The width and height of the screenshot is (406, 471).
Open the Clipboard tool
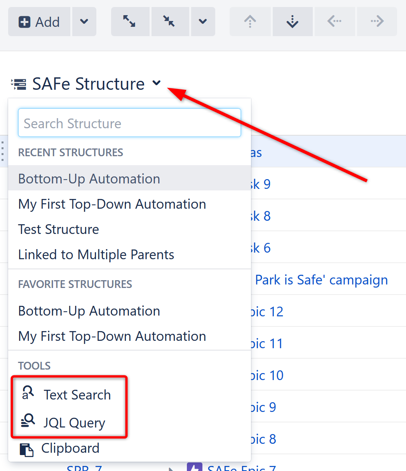click(x=70, y=448)
